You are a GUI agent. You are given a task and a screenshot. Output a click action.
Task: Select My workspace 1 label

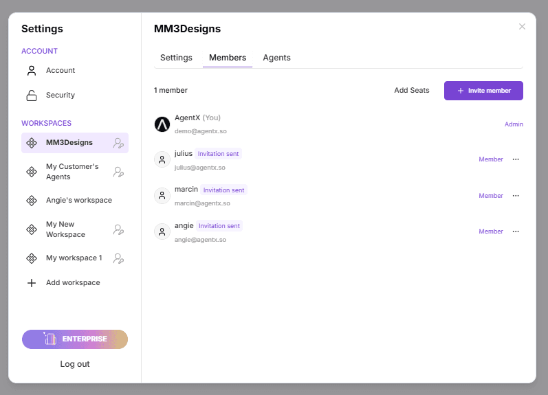pos(74,258)
